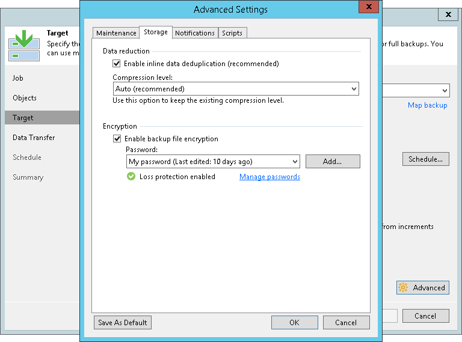The height and width of the screenshot is (342, 462).
Task: Expand the Compression level dropdown
Action: coord(236,89)
